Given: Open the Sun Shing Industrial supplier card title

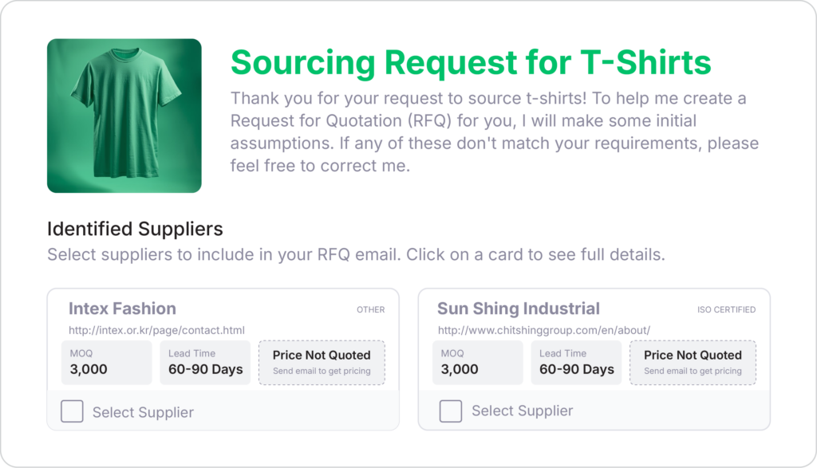Looking at the screenshot, I should coord(518,309).
